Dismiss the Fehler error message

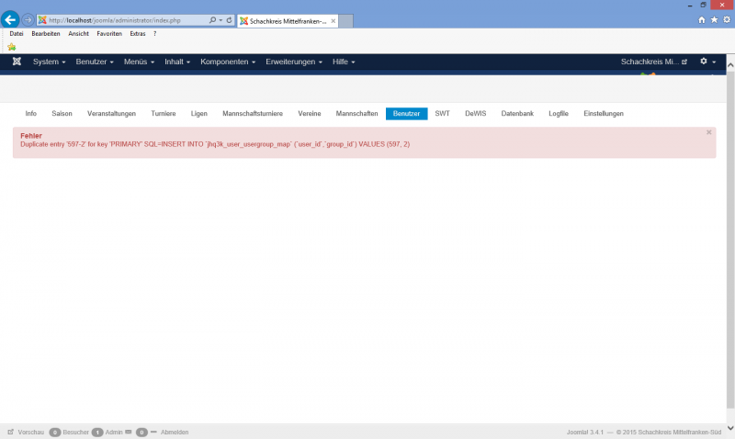click(708, 132)
